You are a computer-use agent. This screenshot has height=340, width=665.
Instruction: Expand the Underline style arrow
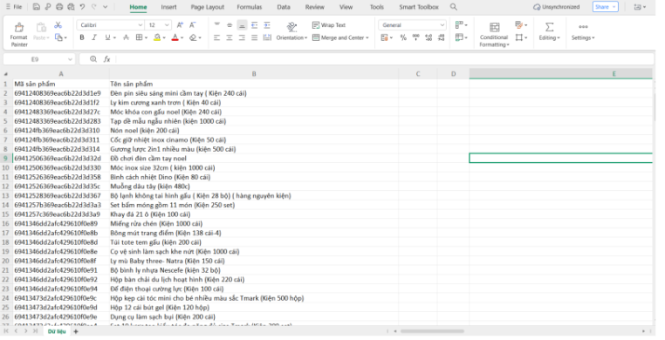pyautogui.click(x=114, y=38)
